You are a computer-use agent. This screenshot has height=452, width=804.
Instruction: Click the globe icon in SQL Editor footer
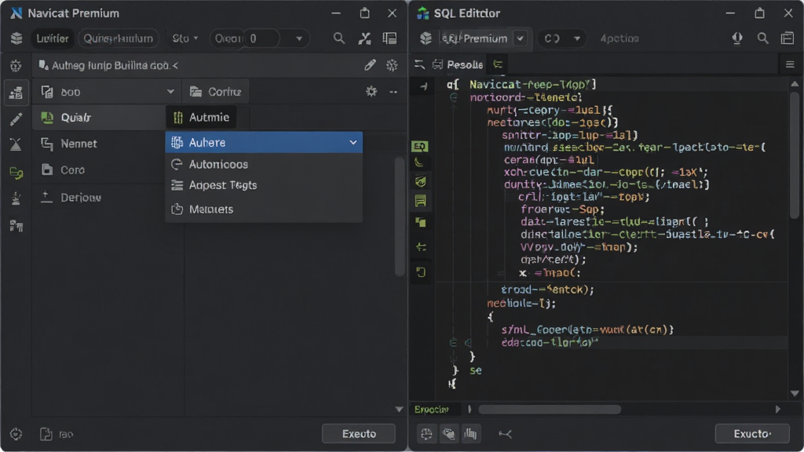click(x=426, y=434)
